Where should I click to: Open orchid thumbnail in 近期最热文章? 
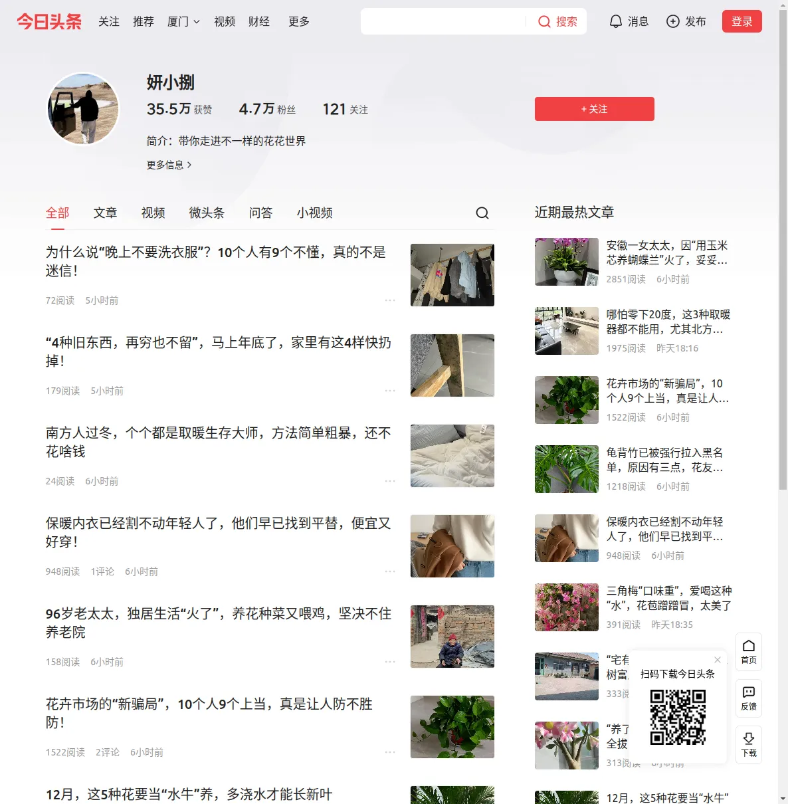coord(567,262)
